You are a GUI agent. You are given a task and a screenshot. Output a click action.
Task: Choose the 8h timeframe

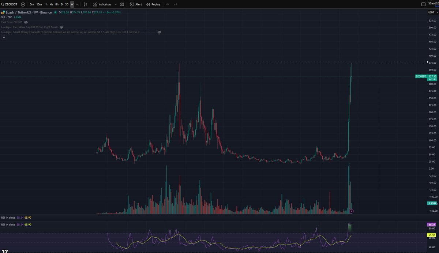(x=57, y=4)
